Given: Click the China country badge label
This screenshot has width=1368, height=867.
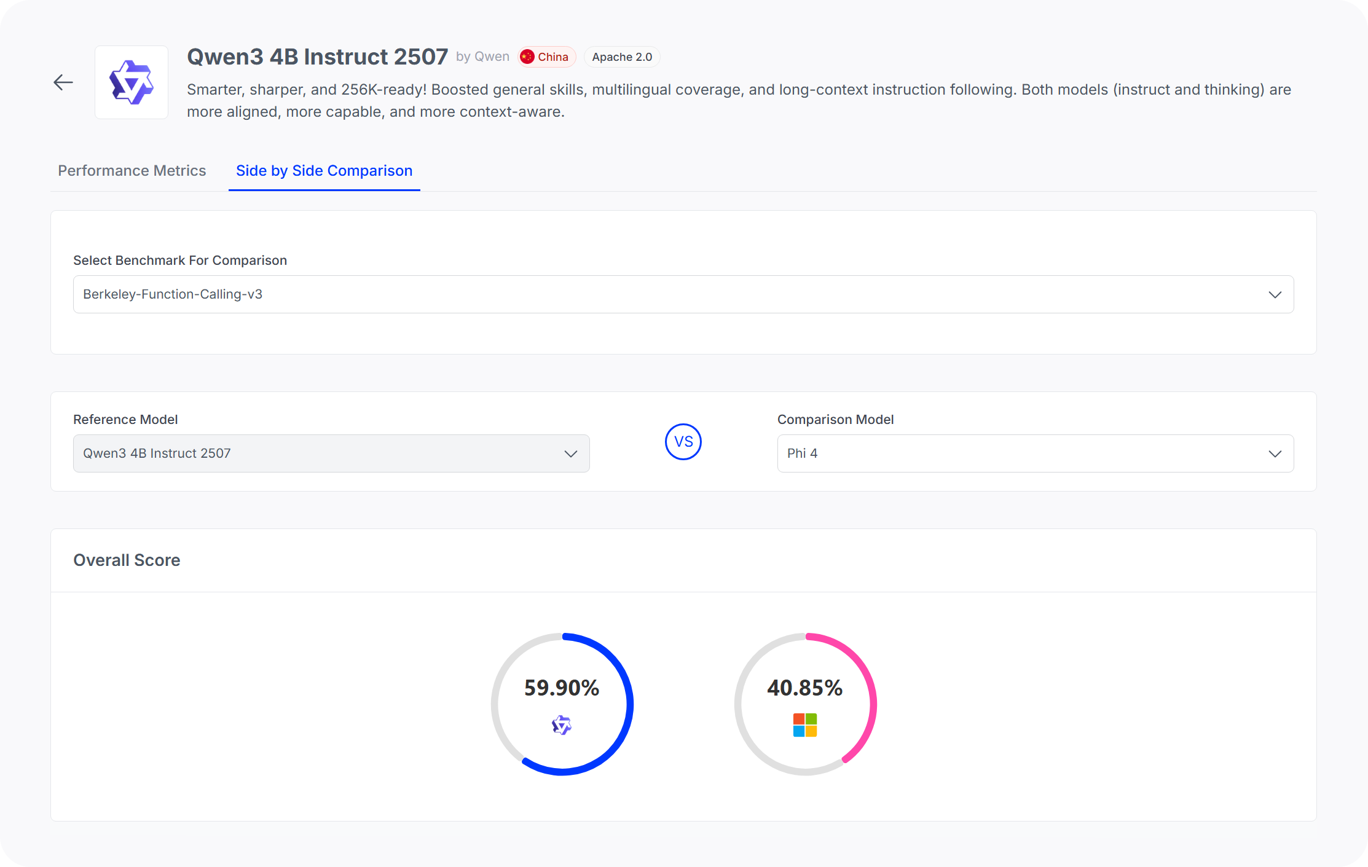Looking at the screenshot, I should coord(553,57).
